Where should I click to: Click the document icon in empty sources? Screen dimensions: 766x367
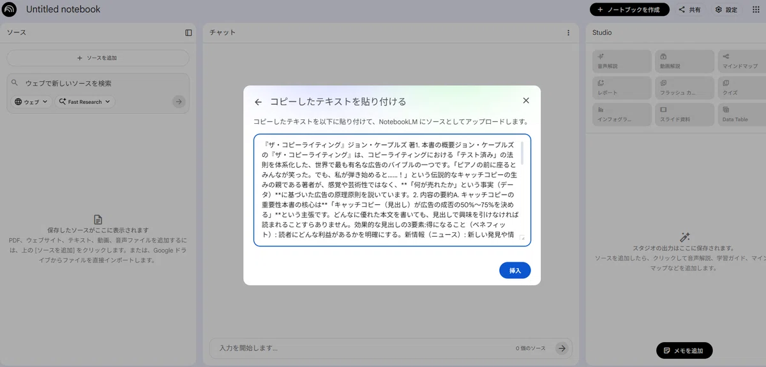(98, 219)
